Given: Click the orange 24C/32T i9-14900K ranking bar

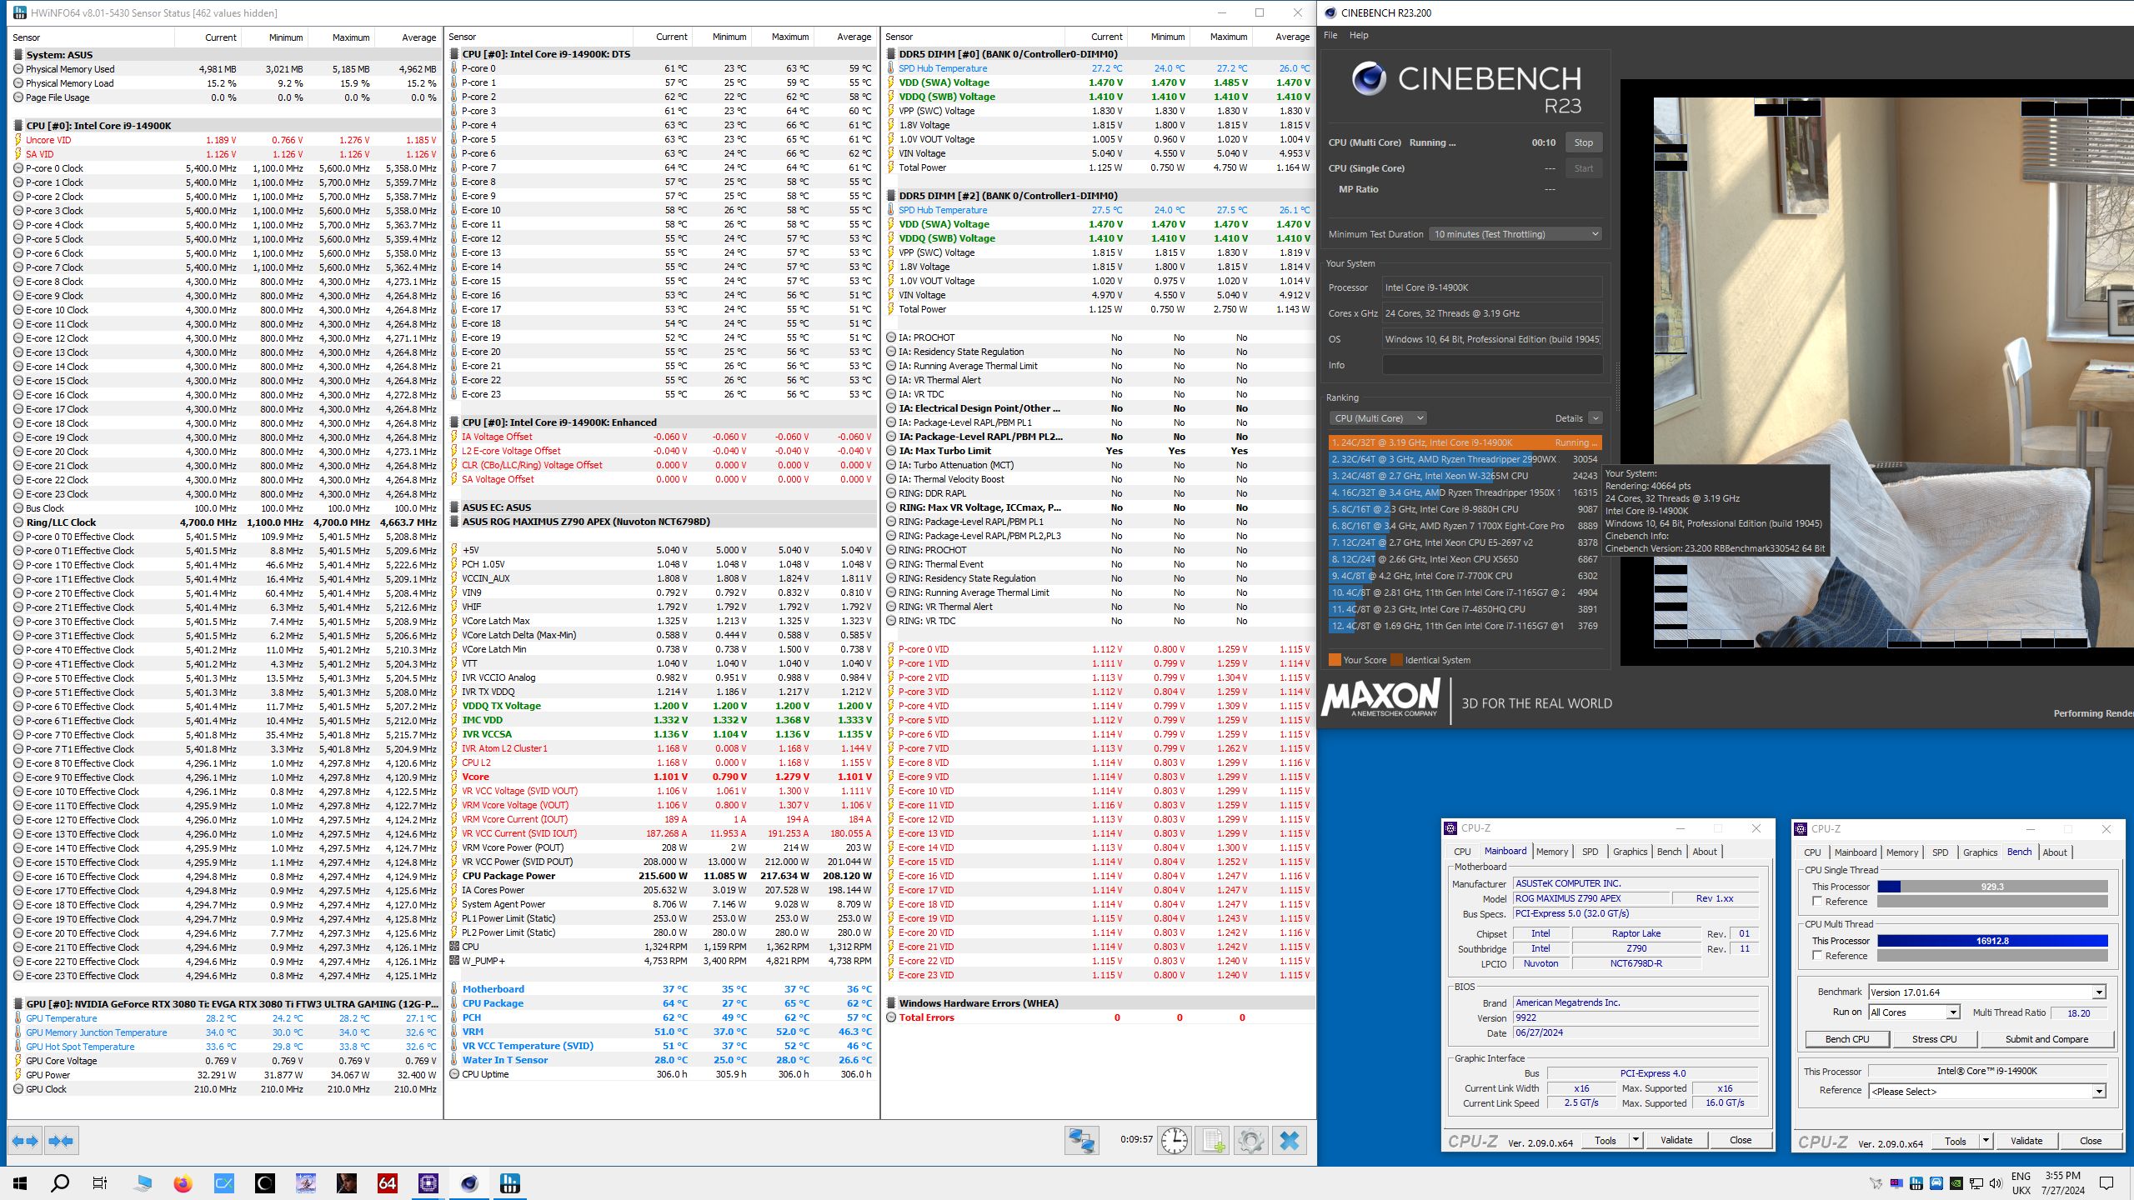Looking at the screenshot, I should point(1465,442).
